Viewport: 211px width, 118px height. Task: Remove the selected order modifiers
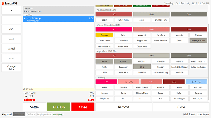pos(124,107)
